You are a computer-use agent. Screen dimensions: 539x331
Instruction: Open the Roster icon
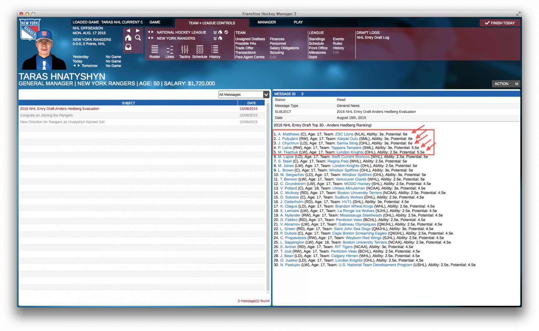(x=155, y=49)
